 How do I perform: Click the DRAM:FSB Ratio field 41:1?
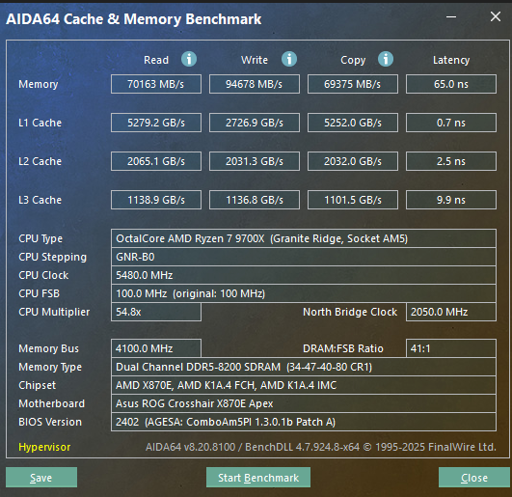click(x=451, y=348)
